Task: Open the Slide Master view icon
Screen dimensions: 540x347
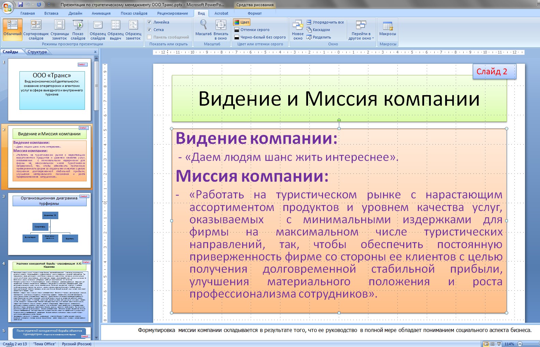Action: [98, 30]
